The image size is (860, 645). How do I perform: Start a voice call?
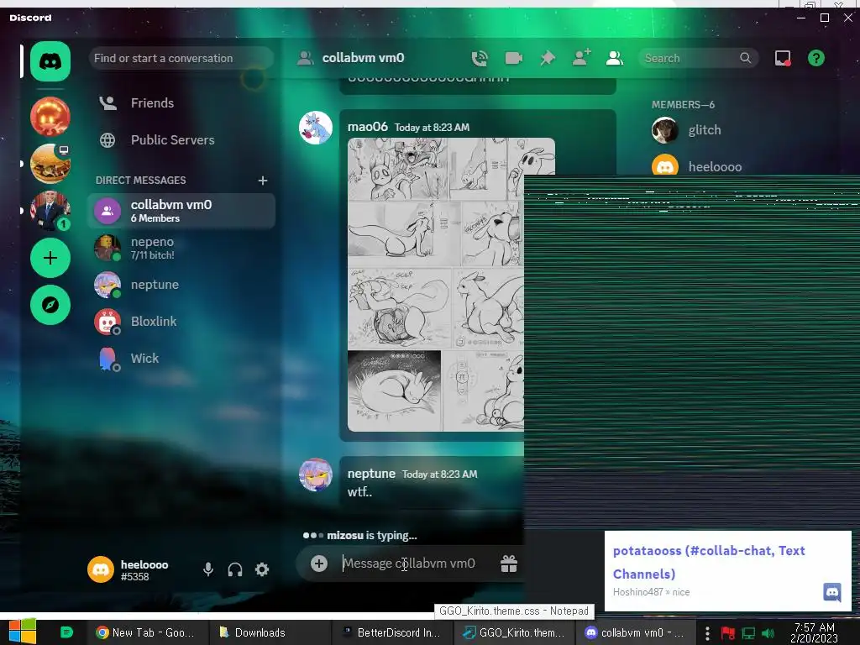coord(480,58)
